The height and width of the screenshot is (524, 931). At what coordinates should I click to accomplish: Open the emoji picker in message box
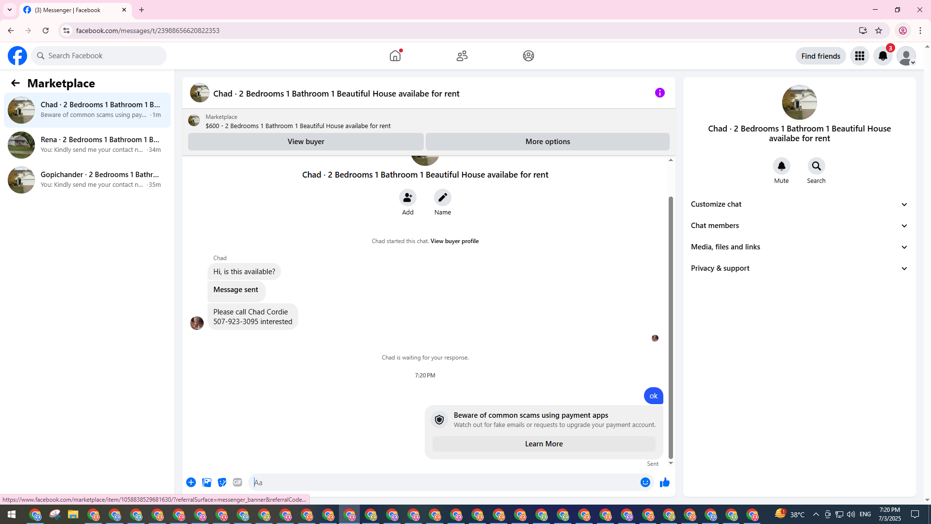(x=645, y=482)
